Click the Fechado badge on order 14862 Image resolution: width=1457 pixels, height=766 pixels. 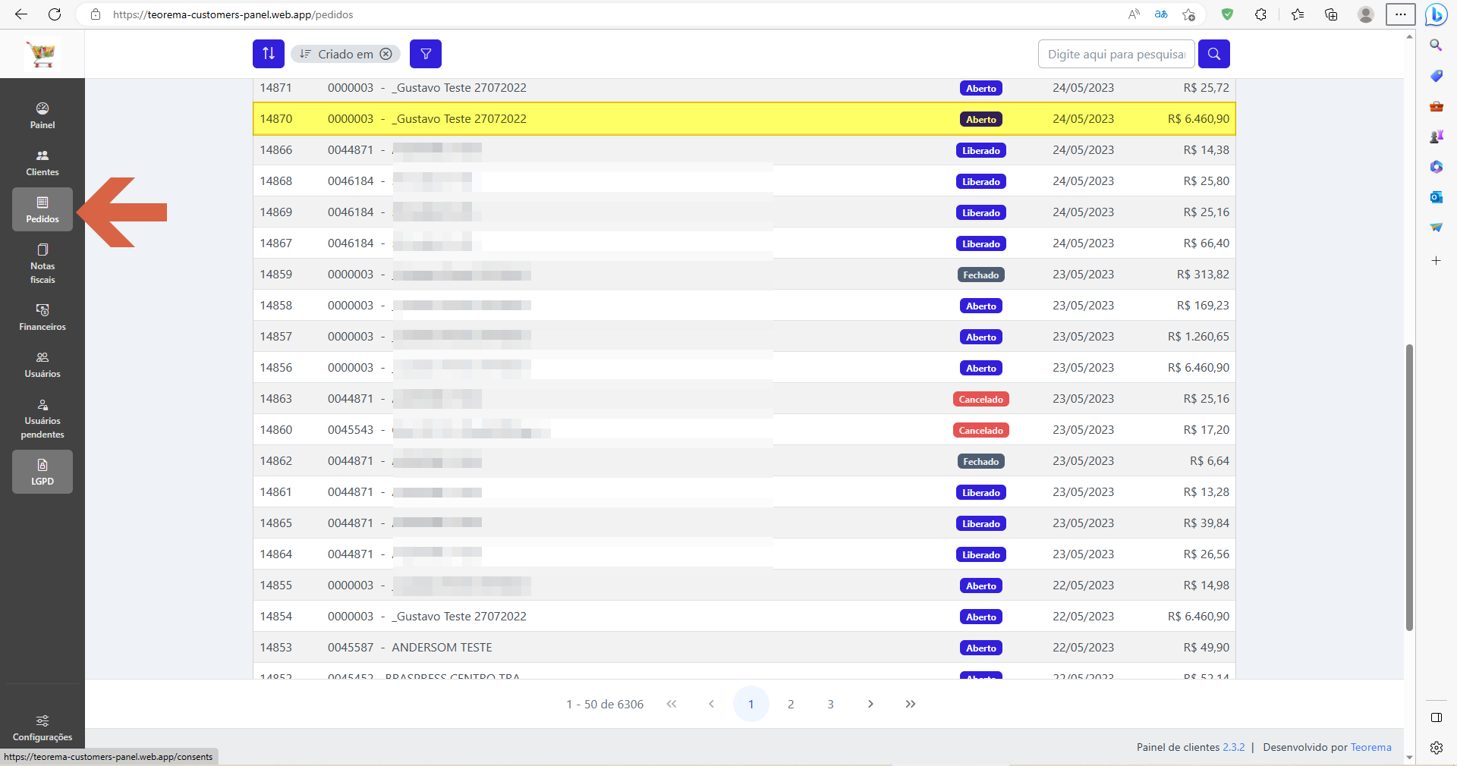tap(981, 461)
